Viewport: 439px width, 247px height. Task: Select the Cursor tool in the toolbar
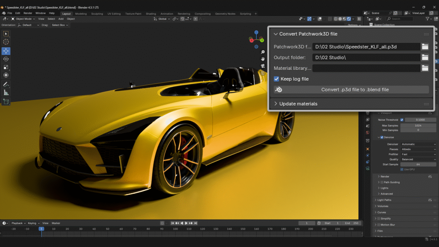6,42
